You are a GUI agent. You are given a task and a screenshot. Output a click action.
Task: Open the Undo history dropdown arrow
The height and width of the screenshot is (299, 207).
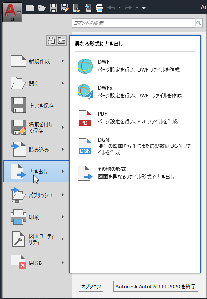[119, 8]
